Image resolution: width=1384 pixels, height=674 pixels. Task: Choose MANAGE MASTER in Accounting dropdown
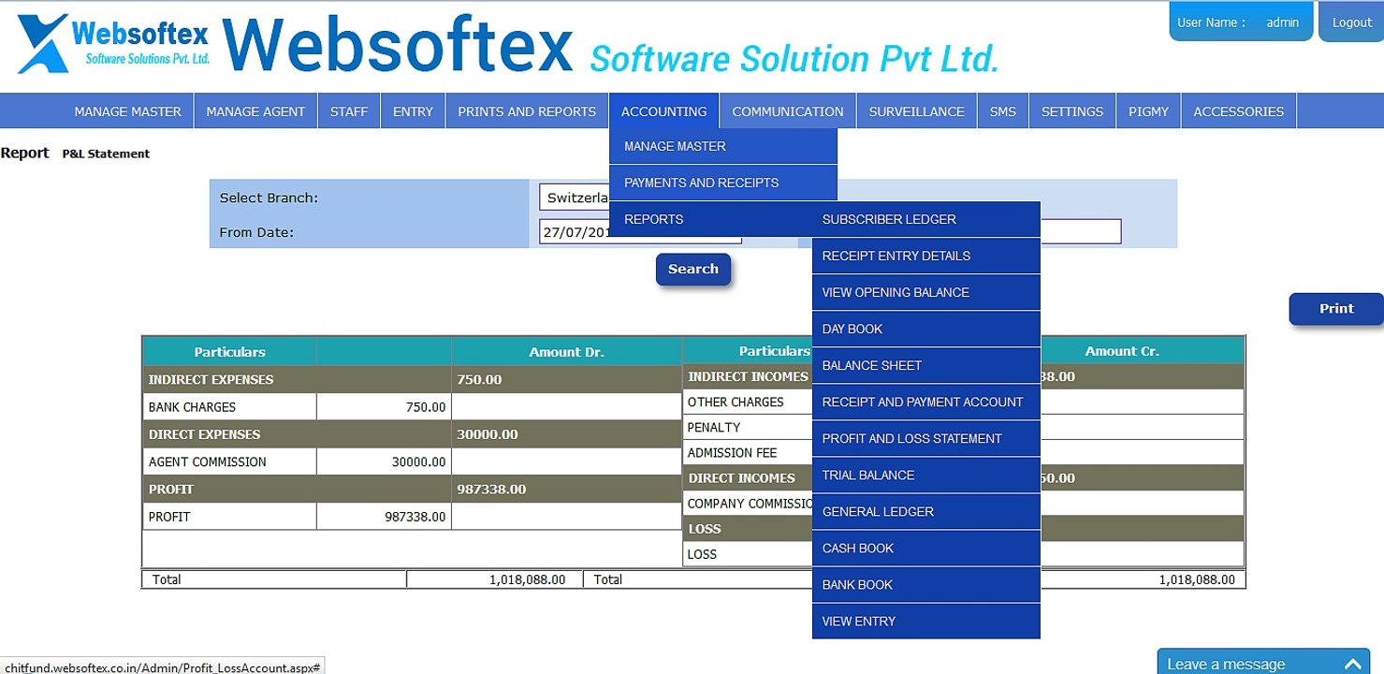click(722, 146)
